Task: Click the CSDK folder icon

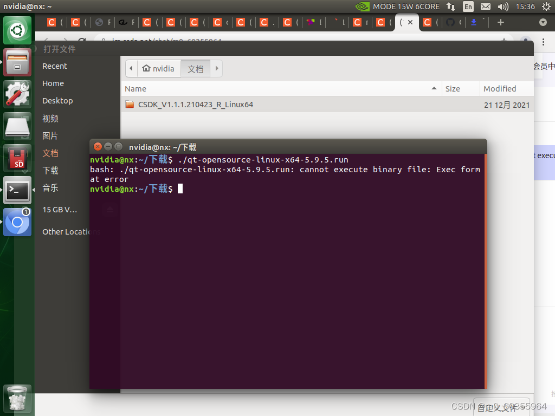Action: tap(130, 105)
